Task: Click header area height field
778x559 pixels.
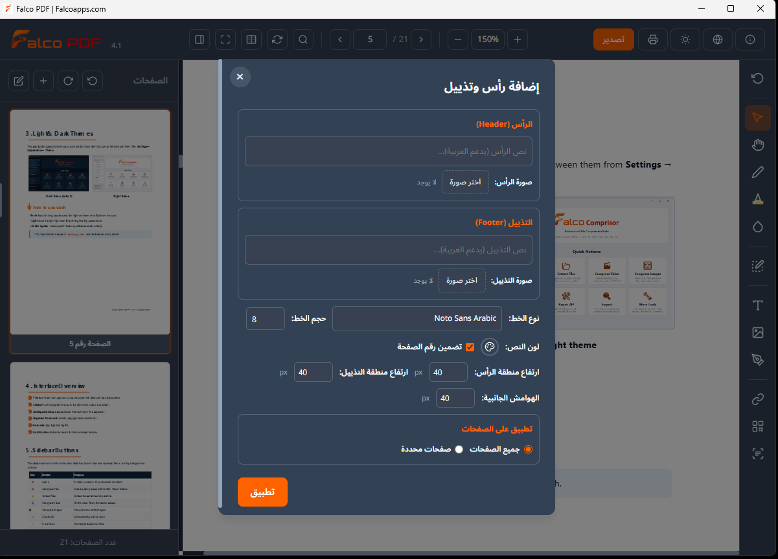Action: point(448,372)
